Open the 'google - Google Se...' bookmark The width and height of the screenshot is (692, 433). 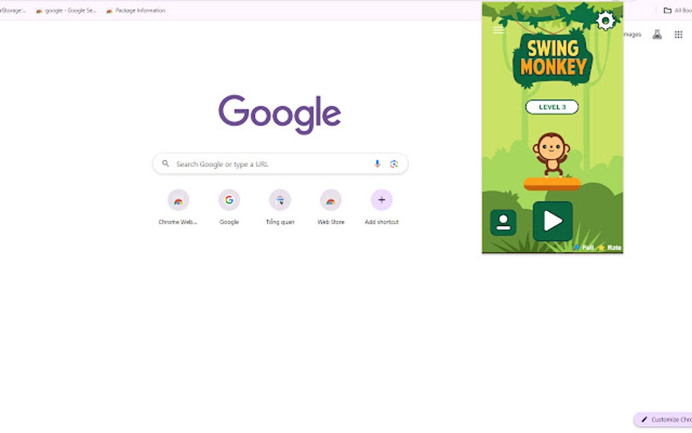66,11
